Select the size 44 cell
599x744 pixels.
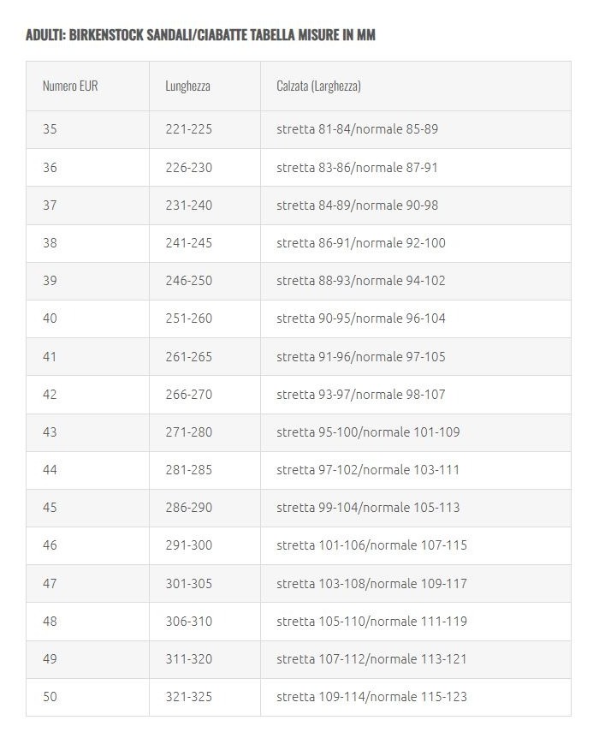pos(50,469)
